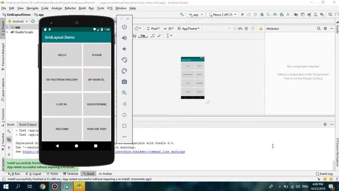Open VCS menu

[x=110, y=8]
